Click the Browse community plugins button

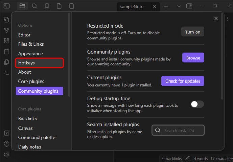tap(193, 58)
